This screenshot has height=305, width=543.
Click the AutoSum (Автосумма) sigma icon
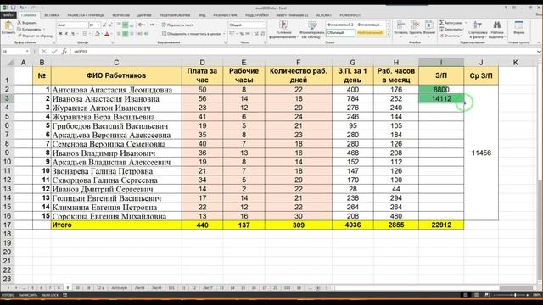click(x=442, y=23)
